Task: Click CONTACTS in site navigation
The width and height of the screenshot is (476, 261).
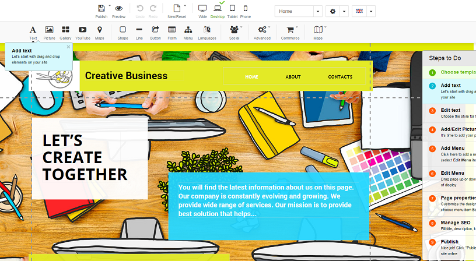Action: click(340, 77)
